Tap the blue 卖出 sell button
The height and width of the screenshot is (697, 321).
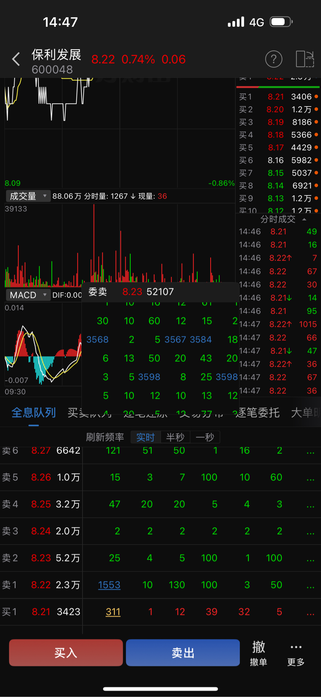183,653
